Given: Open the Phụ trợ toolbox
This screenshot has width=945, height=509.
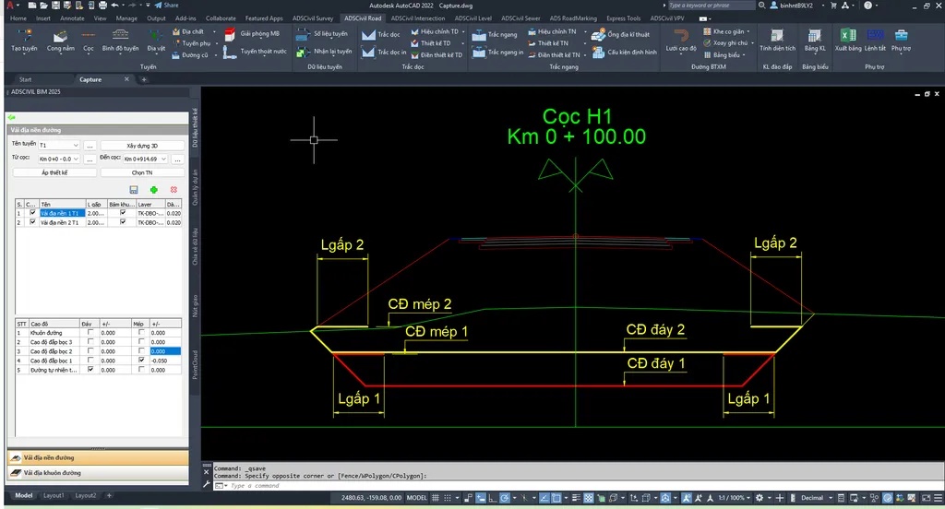Looking at the screenshot, I should coord(901,41).
